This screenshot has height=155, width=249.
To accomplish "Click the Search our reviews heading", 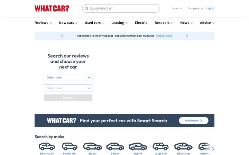I will coord(68,61).
